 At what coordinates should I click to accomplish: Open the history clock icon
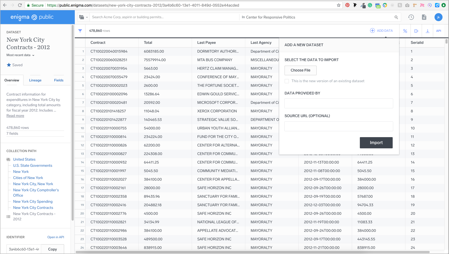point(411,17)
